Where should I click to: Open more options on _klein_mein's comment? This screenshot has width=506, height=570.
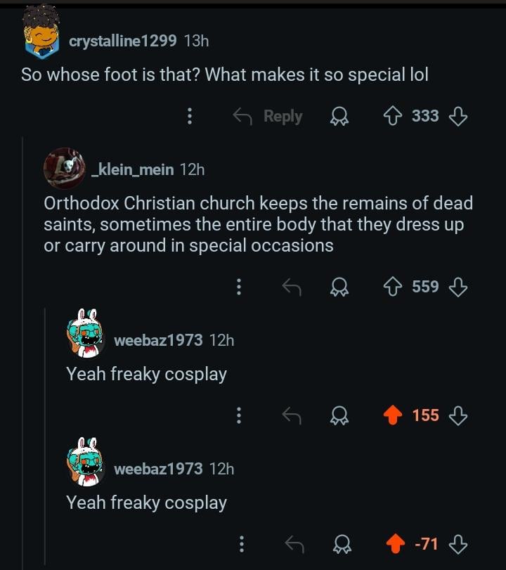[239, 287]
